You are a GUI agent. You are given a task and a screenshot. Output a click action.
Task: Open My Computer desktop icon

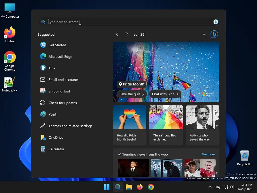pos(10,10)
